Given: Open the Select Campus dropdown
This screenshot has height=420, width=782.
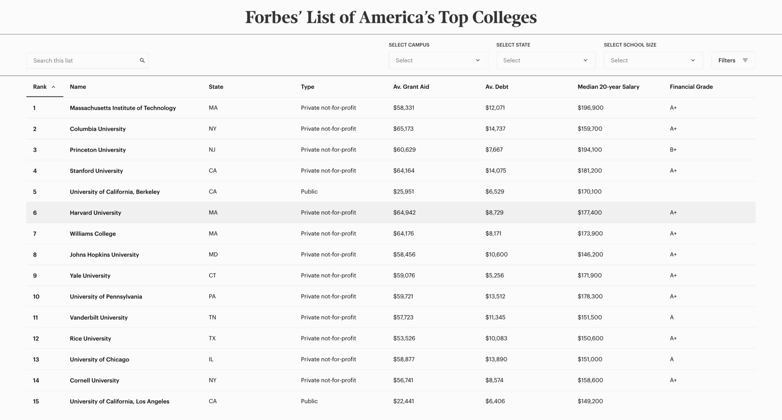Looking at the screenshot, I should [x=438, y=60].
